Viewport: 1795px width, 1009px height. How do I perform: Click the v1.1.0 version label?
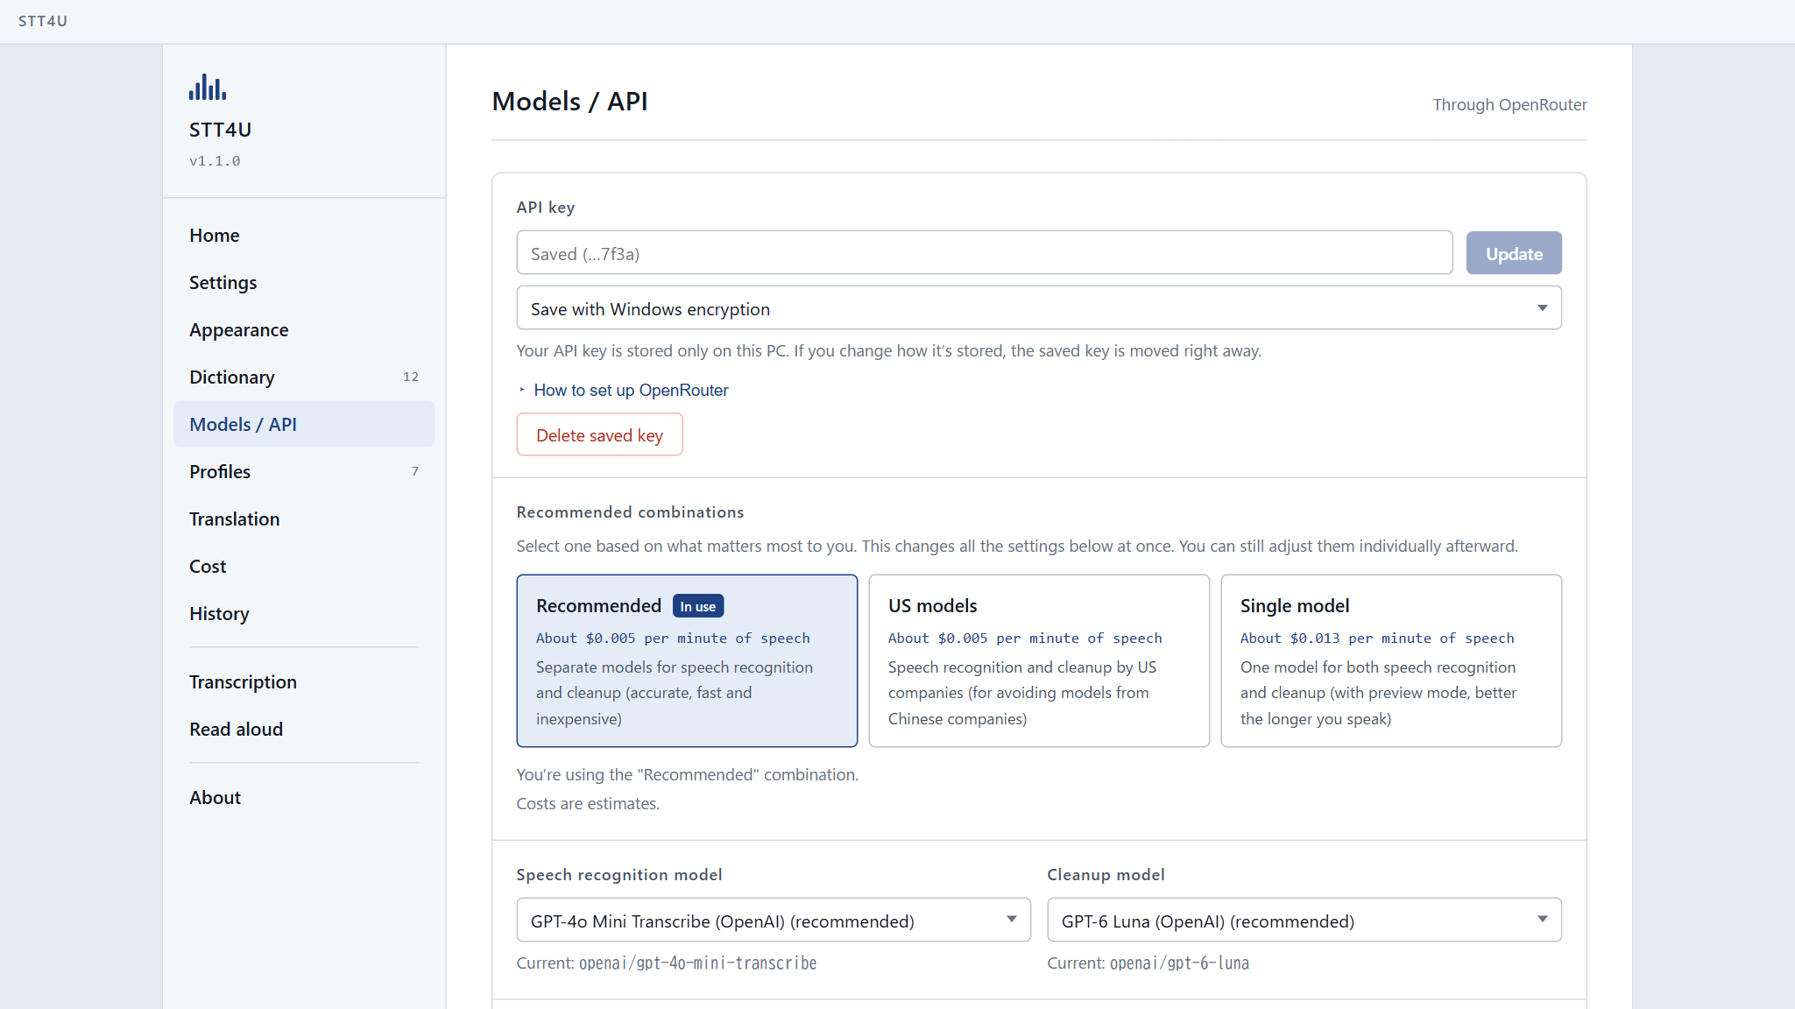215,161
